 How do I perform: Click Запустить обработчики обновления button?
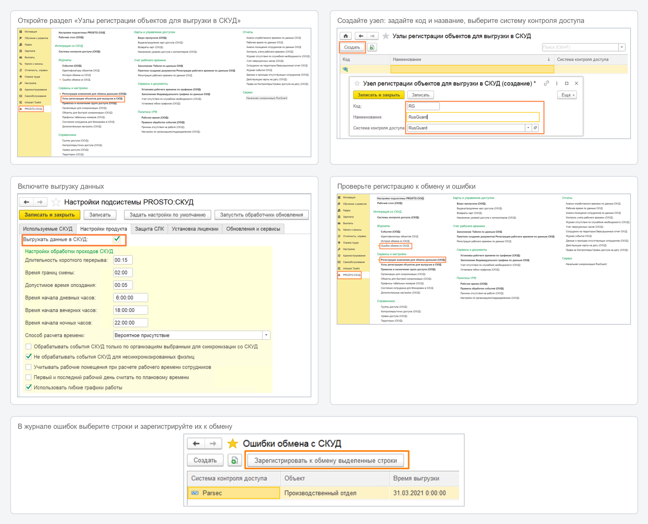click(261, 215)
